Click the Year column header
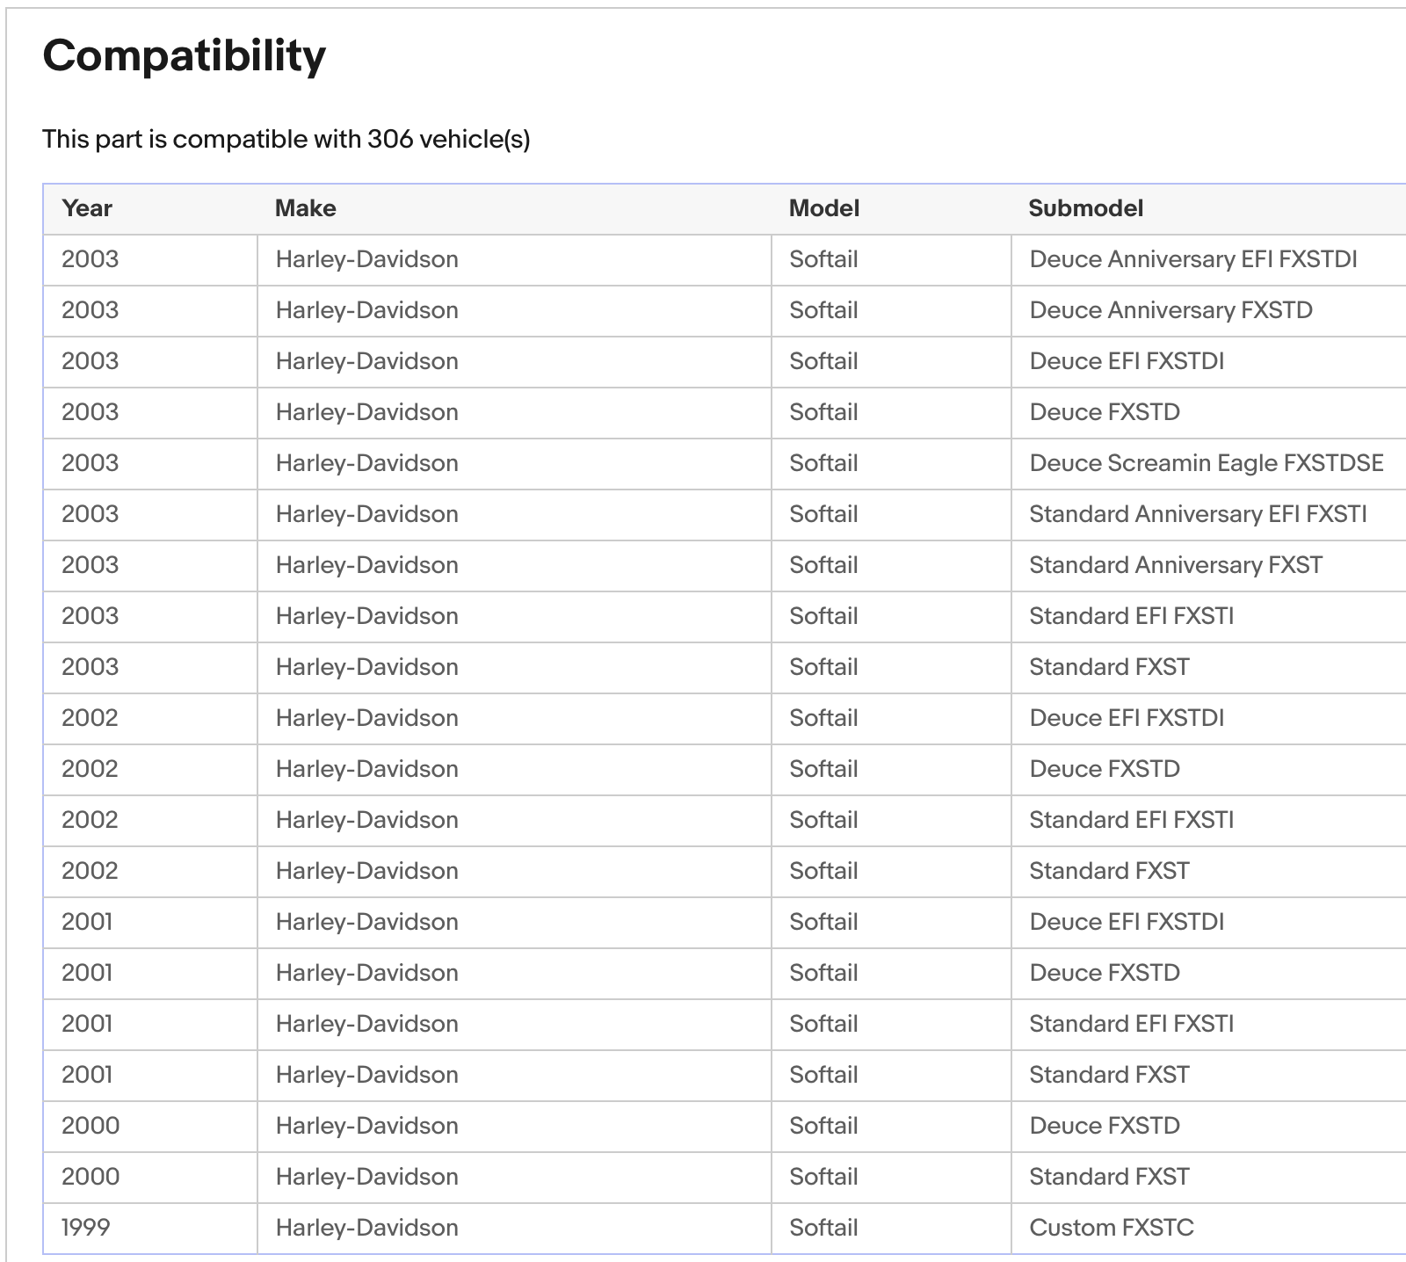Screen dimensions: 1406x1262 (87, 208)
